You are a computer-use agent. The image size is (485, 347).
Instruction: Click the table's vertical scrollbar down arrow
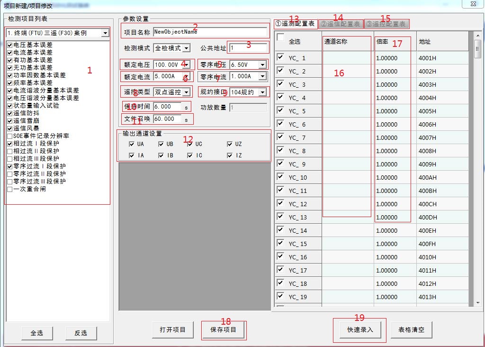pos(478,303)
